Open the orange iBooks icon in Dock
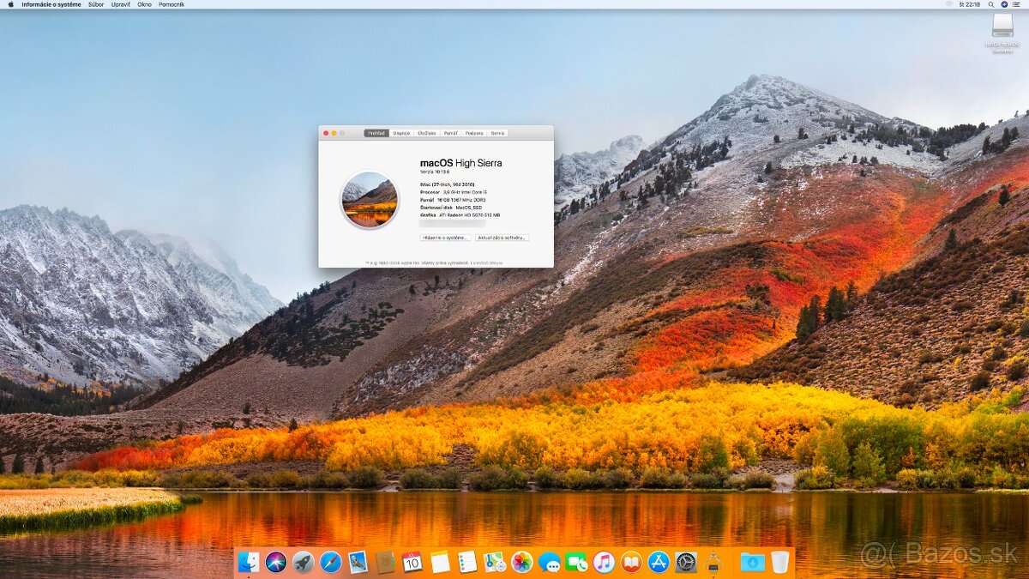Viewport: 1029px width, 579px height. (x=631, y=562)
